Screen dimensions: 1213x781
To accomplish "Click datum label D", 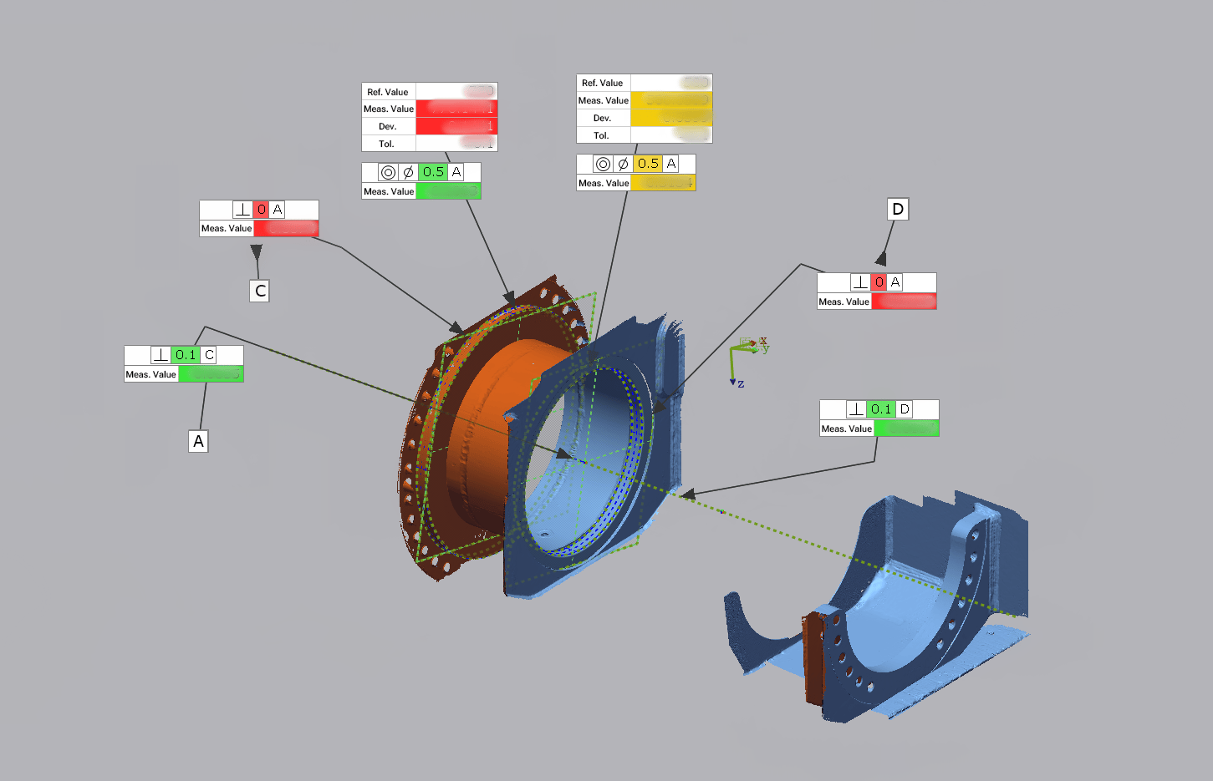I will coord(898,209).
